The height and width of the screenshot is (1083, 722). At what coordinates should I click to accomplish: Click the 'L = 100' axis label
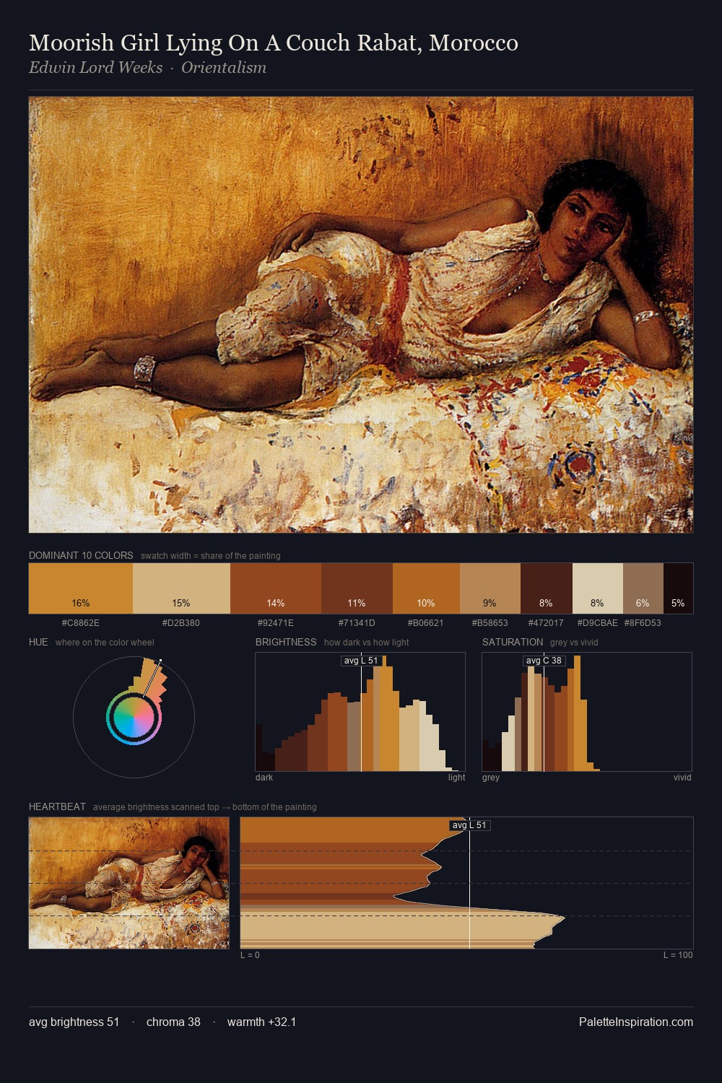pyautogui.click(x=678, y=955)
